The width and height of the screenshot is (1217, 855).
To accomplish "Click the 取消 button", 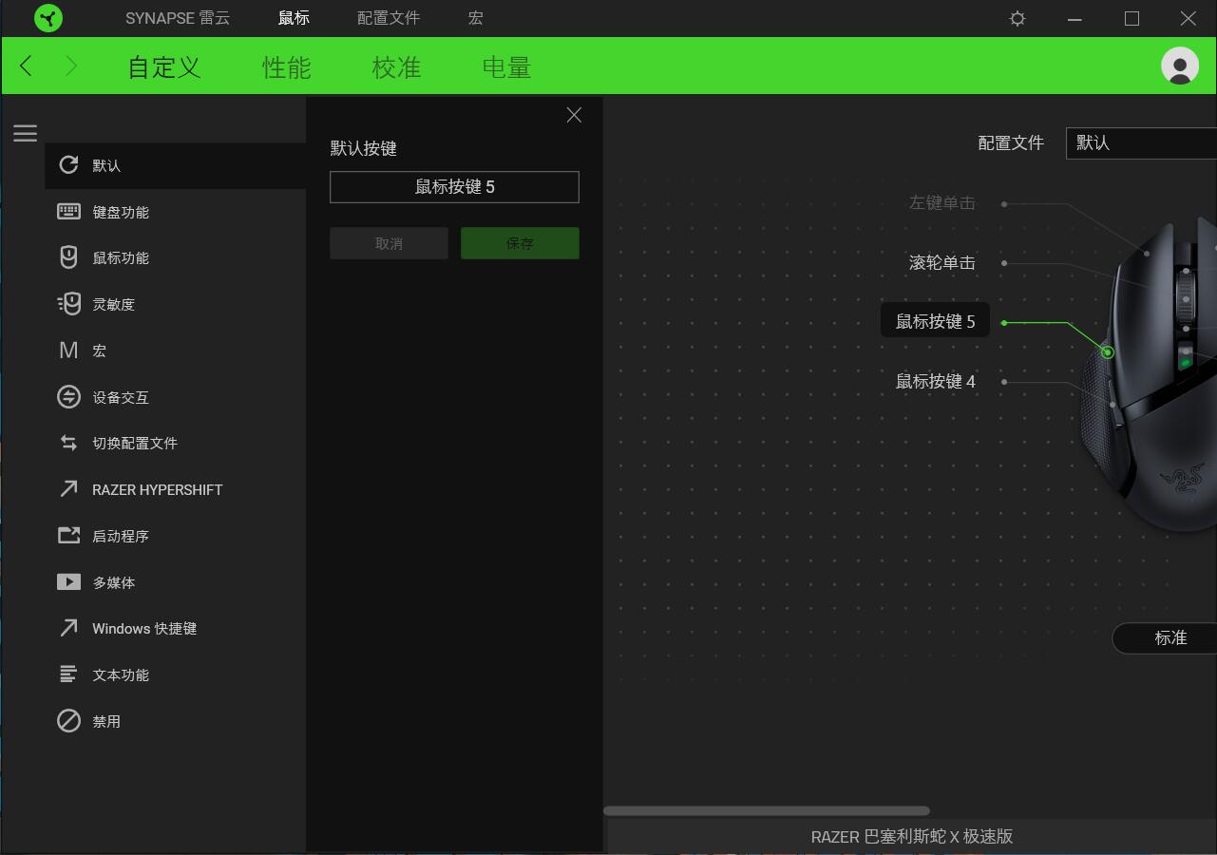I will 389,243.
